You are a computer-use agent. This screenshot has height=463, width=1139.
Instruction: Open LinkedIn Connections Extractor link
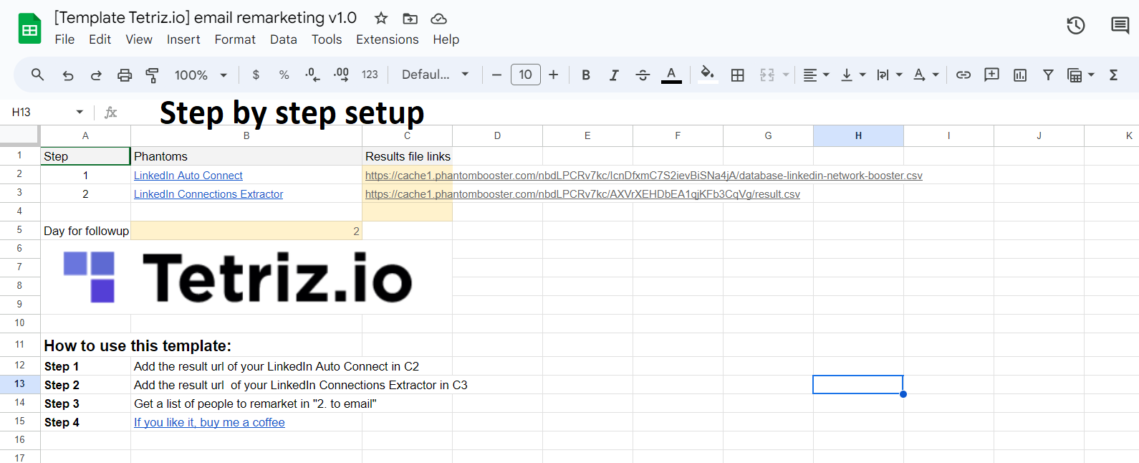point(208,194)
